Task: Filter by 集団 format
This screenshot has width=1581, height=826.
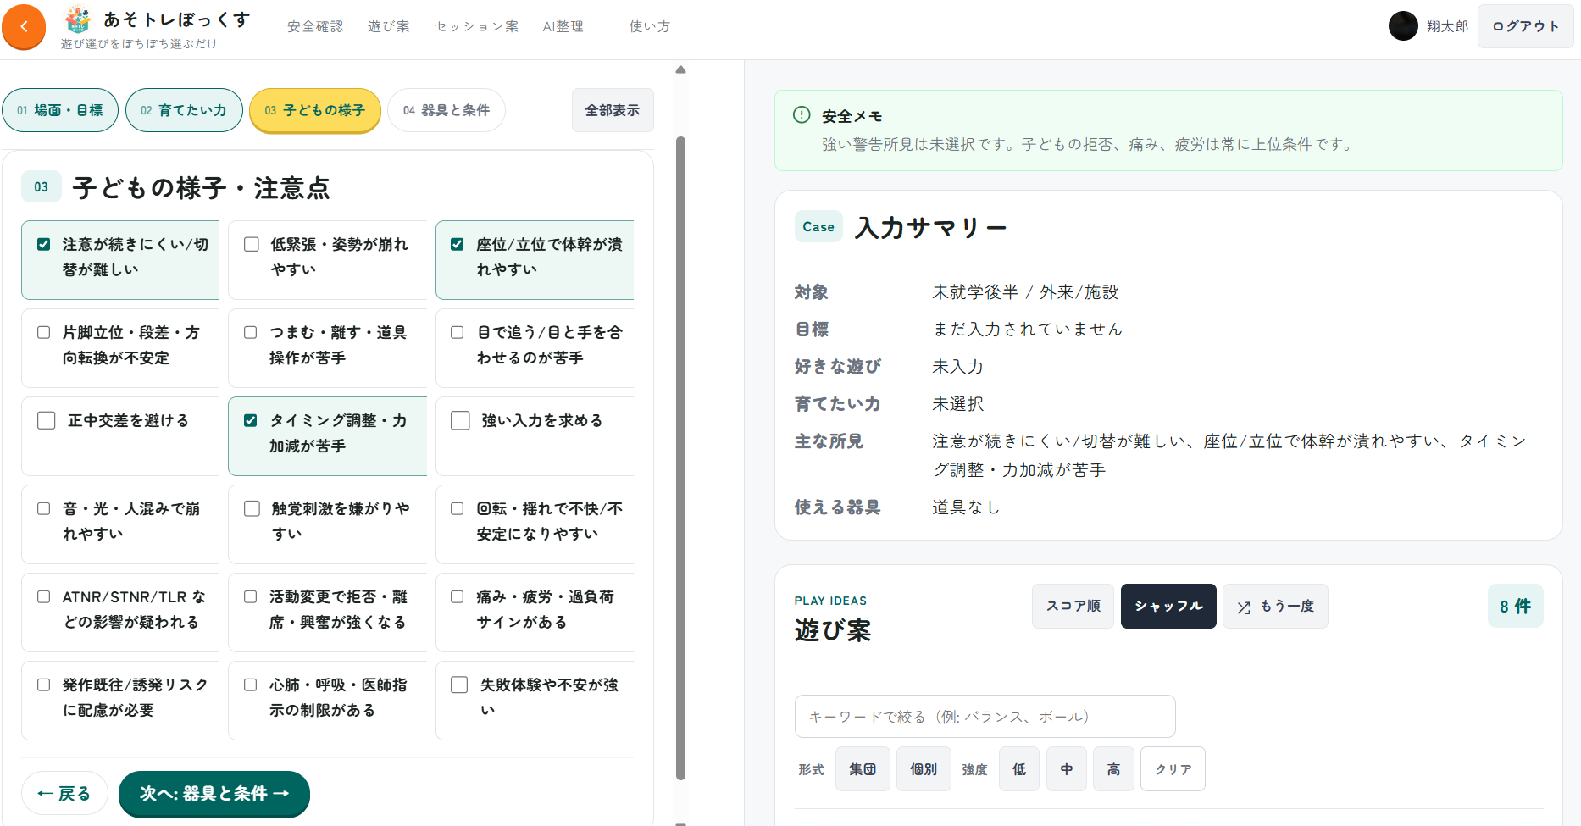Action: click(863, 769)
